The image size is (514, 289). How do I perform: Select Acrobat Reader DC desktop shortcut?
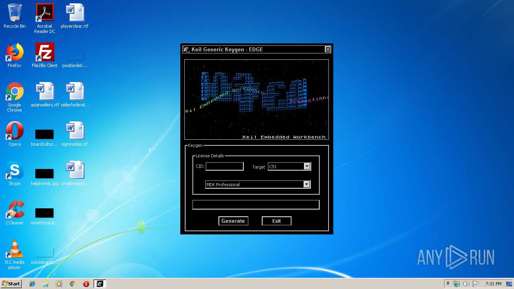click(x=45, y=18)
